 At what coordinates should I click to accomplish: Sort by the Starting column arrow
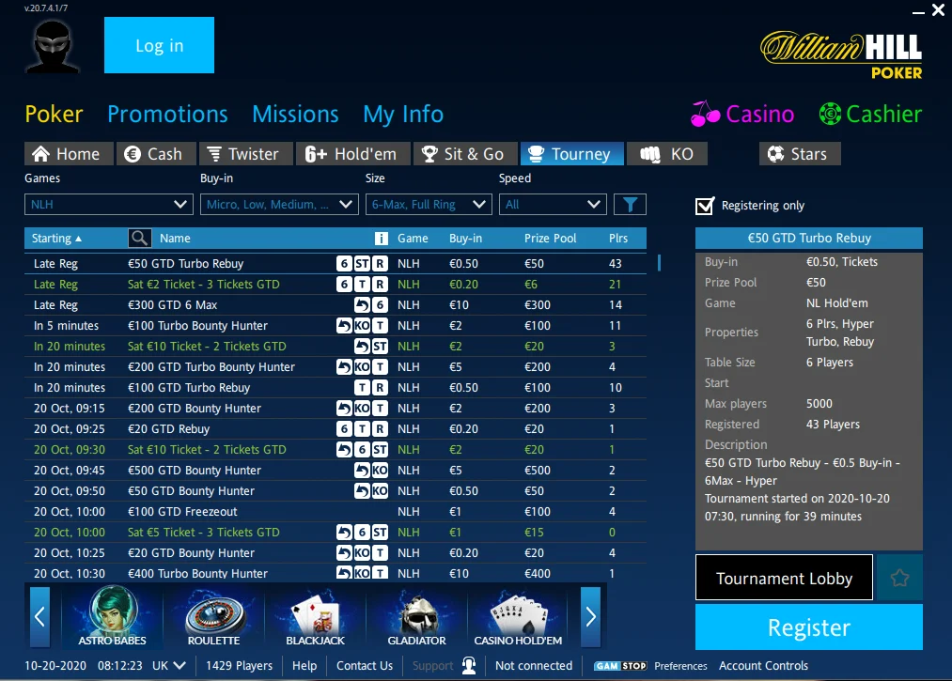(x=77, y=238)
